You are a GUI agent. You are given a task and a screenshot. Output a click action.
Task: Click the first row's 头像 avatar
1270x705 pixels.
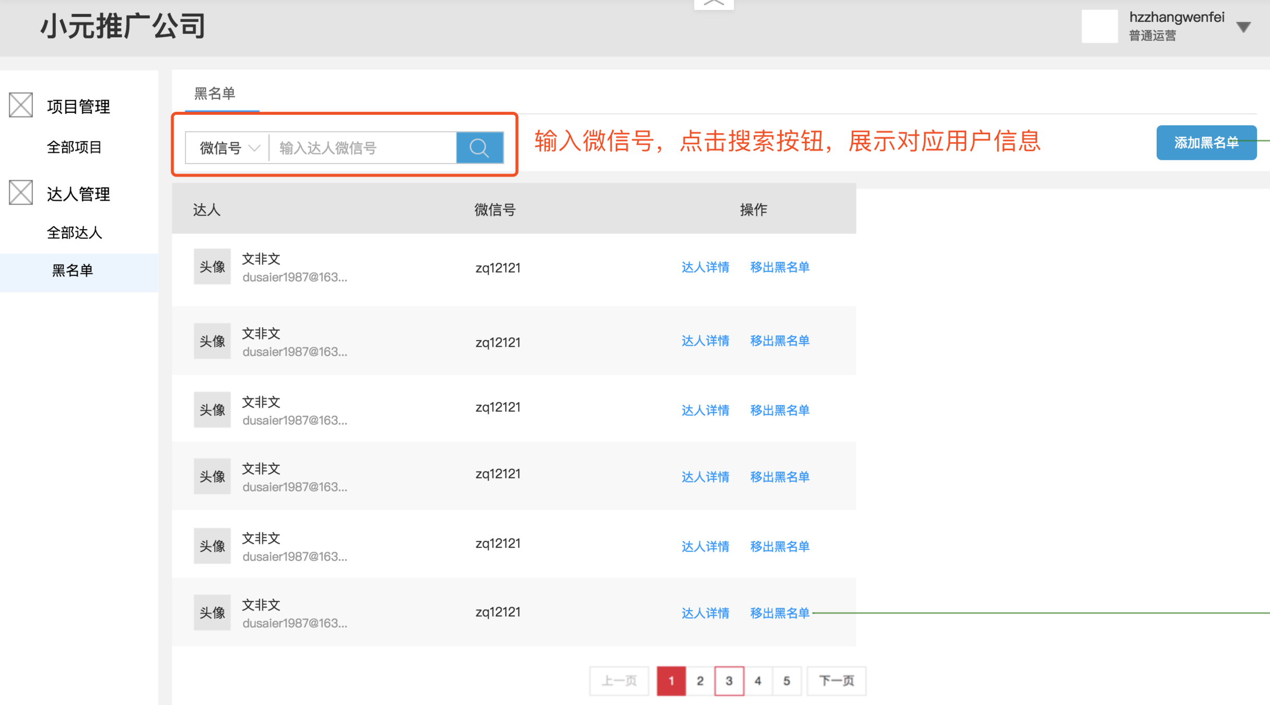(212, 267)
